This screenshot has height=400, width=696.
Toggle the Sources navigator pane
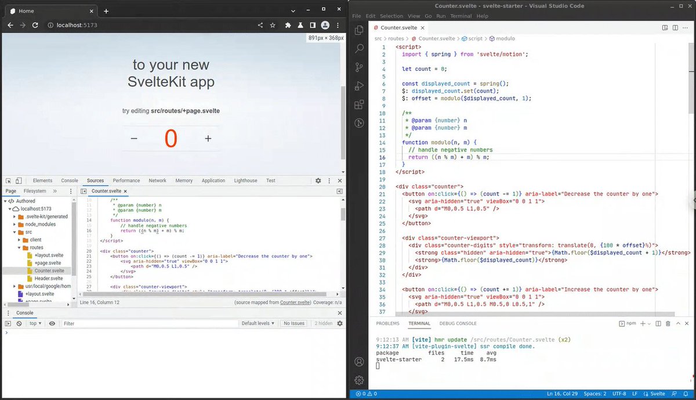point(83,191)
